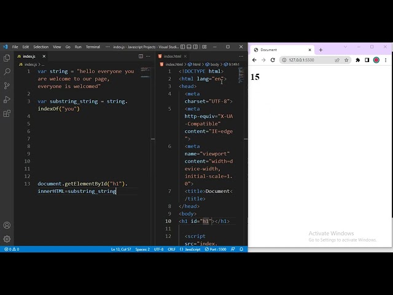
Task: Click the feedback icon in status bar
Action: (x=233, y=250)
